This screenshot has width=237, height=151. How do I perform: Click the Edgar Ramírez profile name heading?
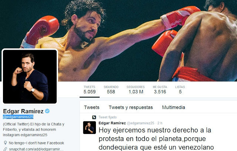(x=23, y=111)
